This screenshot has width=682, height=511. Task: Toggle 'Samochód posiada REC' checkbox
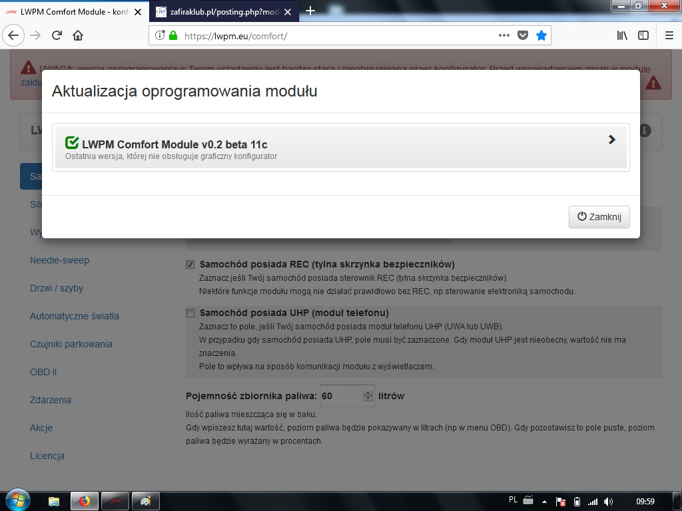[190, 264]
